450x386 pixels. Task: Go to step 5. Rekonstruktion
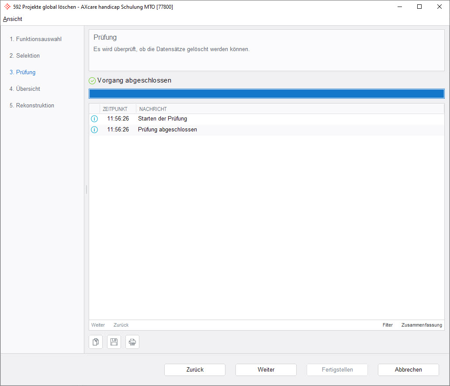pyautogui.click(x=32, y=106)
